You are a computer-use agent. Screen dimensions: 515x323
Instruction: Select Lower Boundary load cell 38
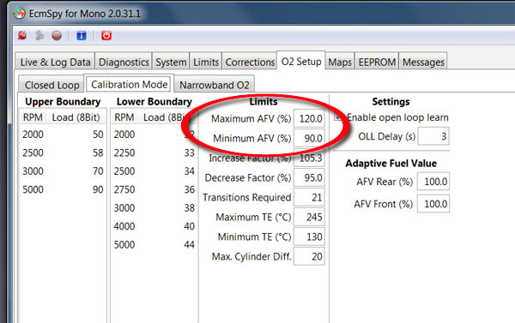tap(189, 207)
